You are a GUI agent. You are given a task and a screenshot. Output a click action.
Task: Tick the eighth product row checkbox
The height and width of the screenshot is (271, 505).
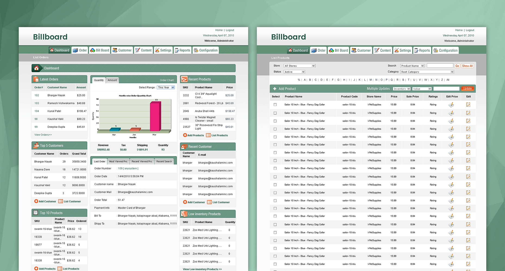[x=275, y=160]
